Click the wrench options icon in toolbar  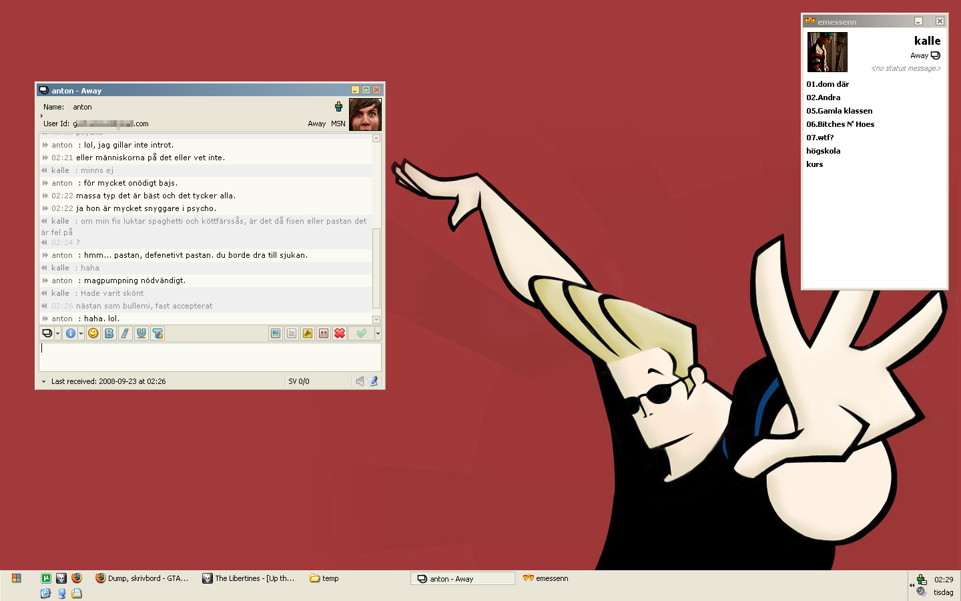(308, 333)
